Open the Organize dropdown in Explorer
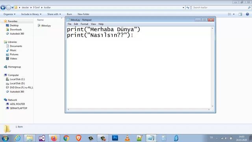The image size is (252, 142). click(x=9, y=14)
